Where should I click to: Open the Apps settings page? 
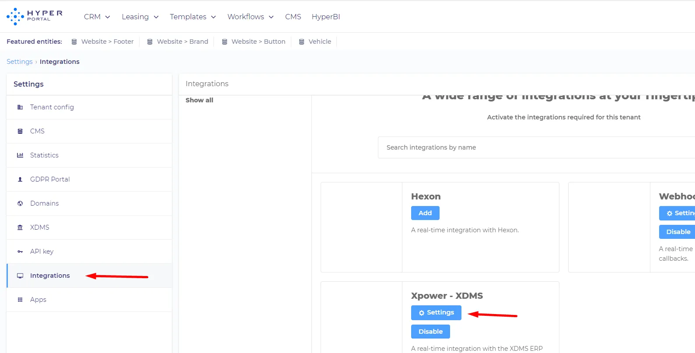[x=89, y=300]
